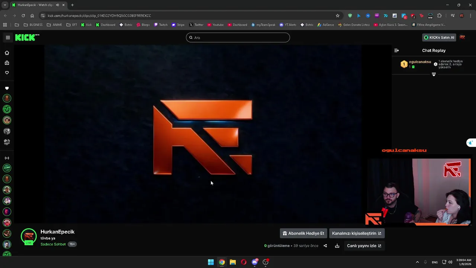Open the Chrome three-dot menu
The width and height of the screenshot is (476, 268).
[471, 16]
